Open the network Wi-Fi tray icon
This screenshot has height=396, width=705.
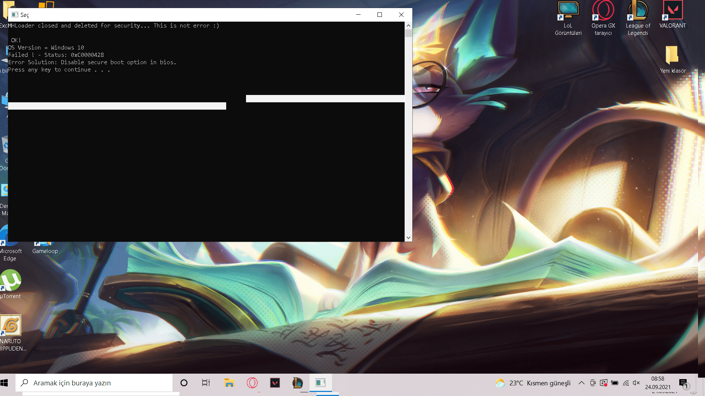[x=626, y=383]
